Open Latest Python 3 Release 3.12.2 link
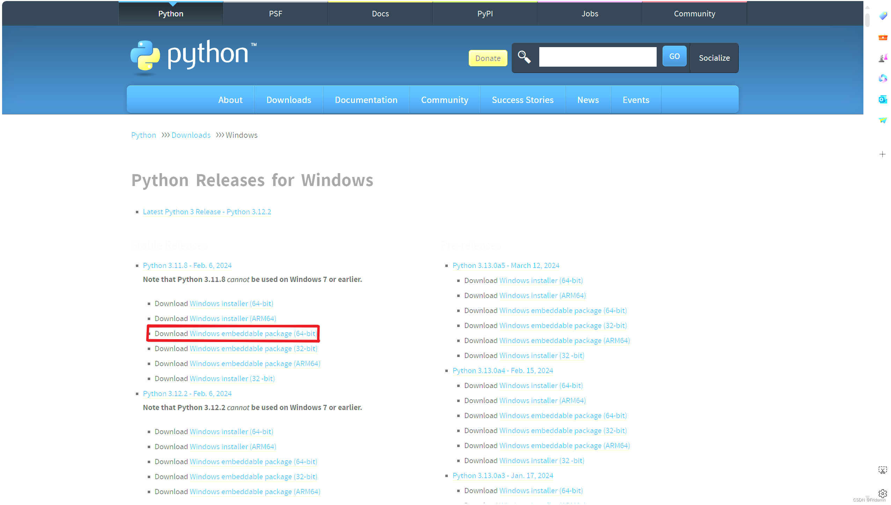The width and height of the screenshot is (891, 505). [x=207, y=212]
